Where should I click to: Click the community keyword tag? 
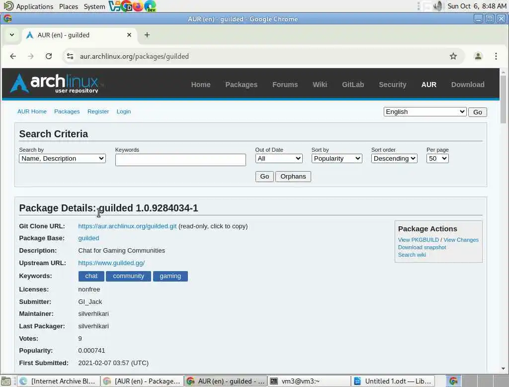pos(128,276)
